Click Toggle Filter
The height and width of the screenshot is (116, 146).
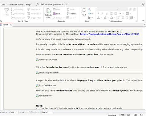[34, 18]
